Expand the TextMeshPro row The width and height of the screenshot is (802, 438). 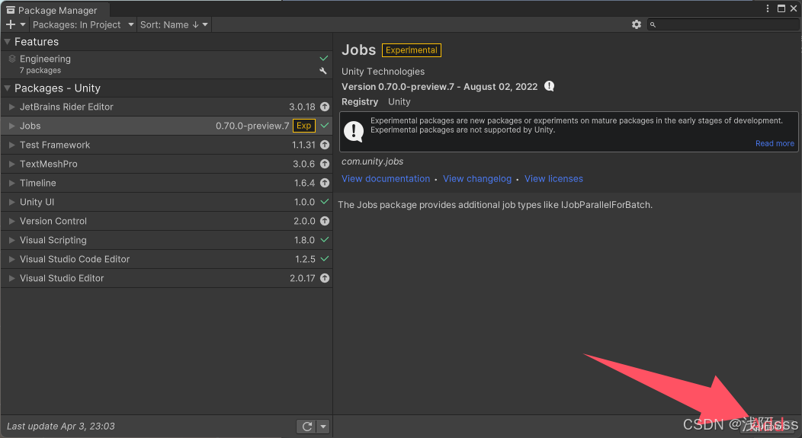coord(11,164)
